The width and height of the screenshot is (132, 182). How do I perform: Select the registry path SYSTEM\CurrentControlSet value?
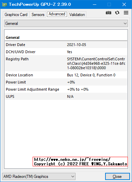point(96,63)
